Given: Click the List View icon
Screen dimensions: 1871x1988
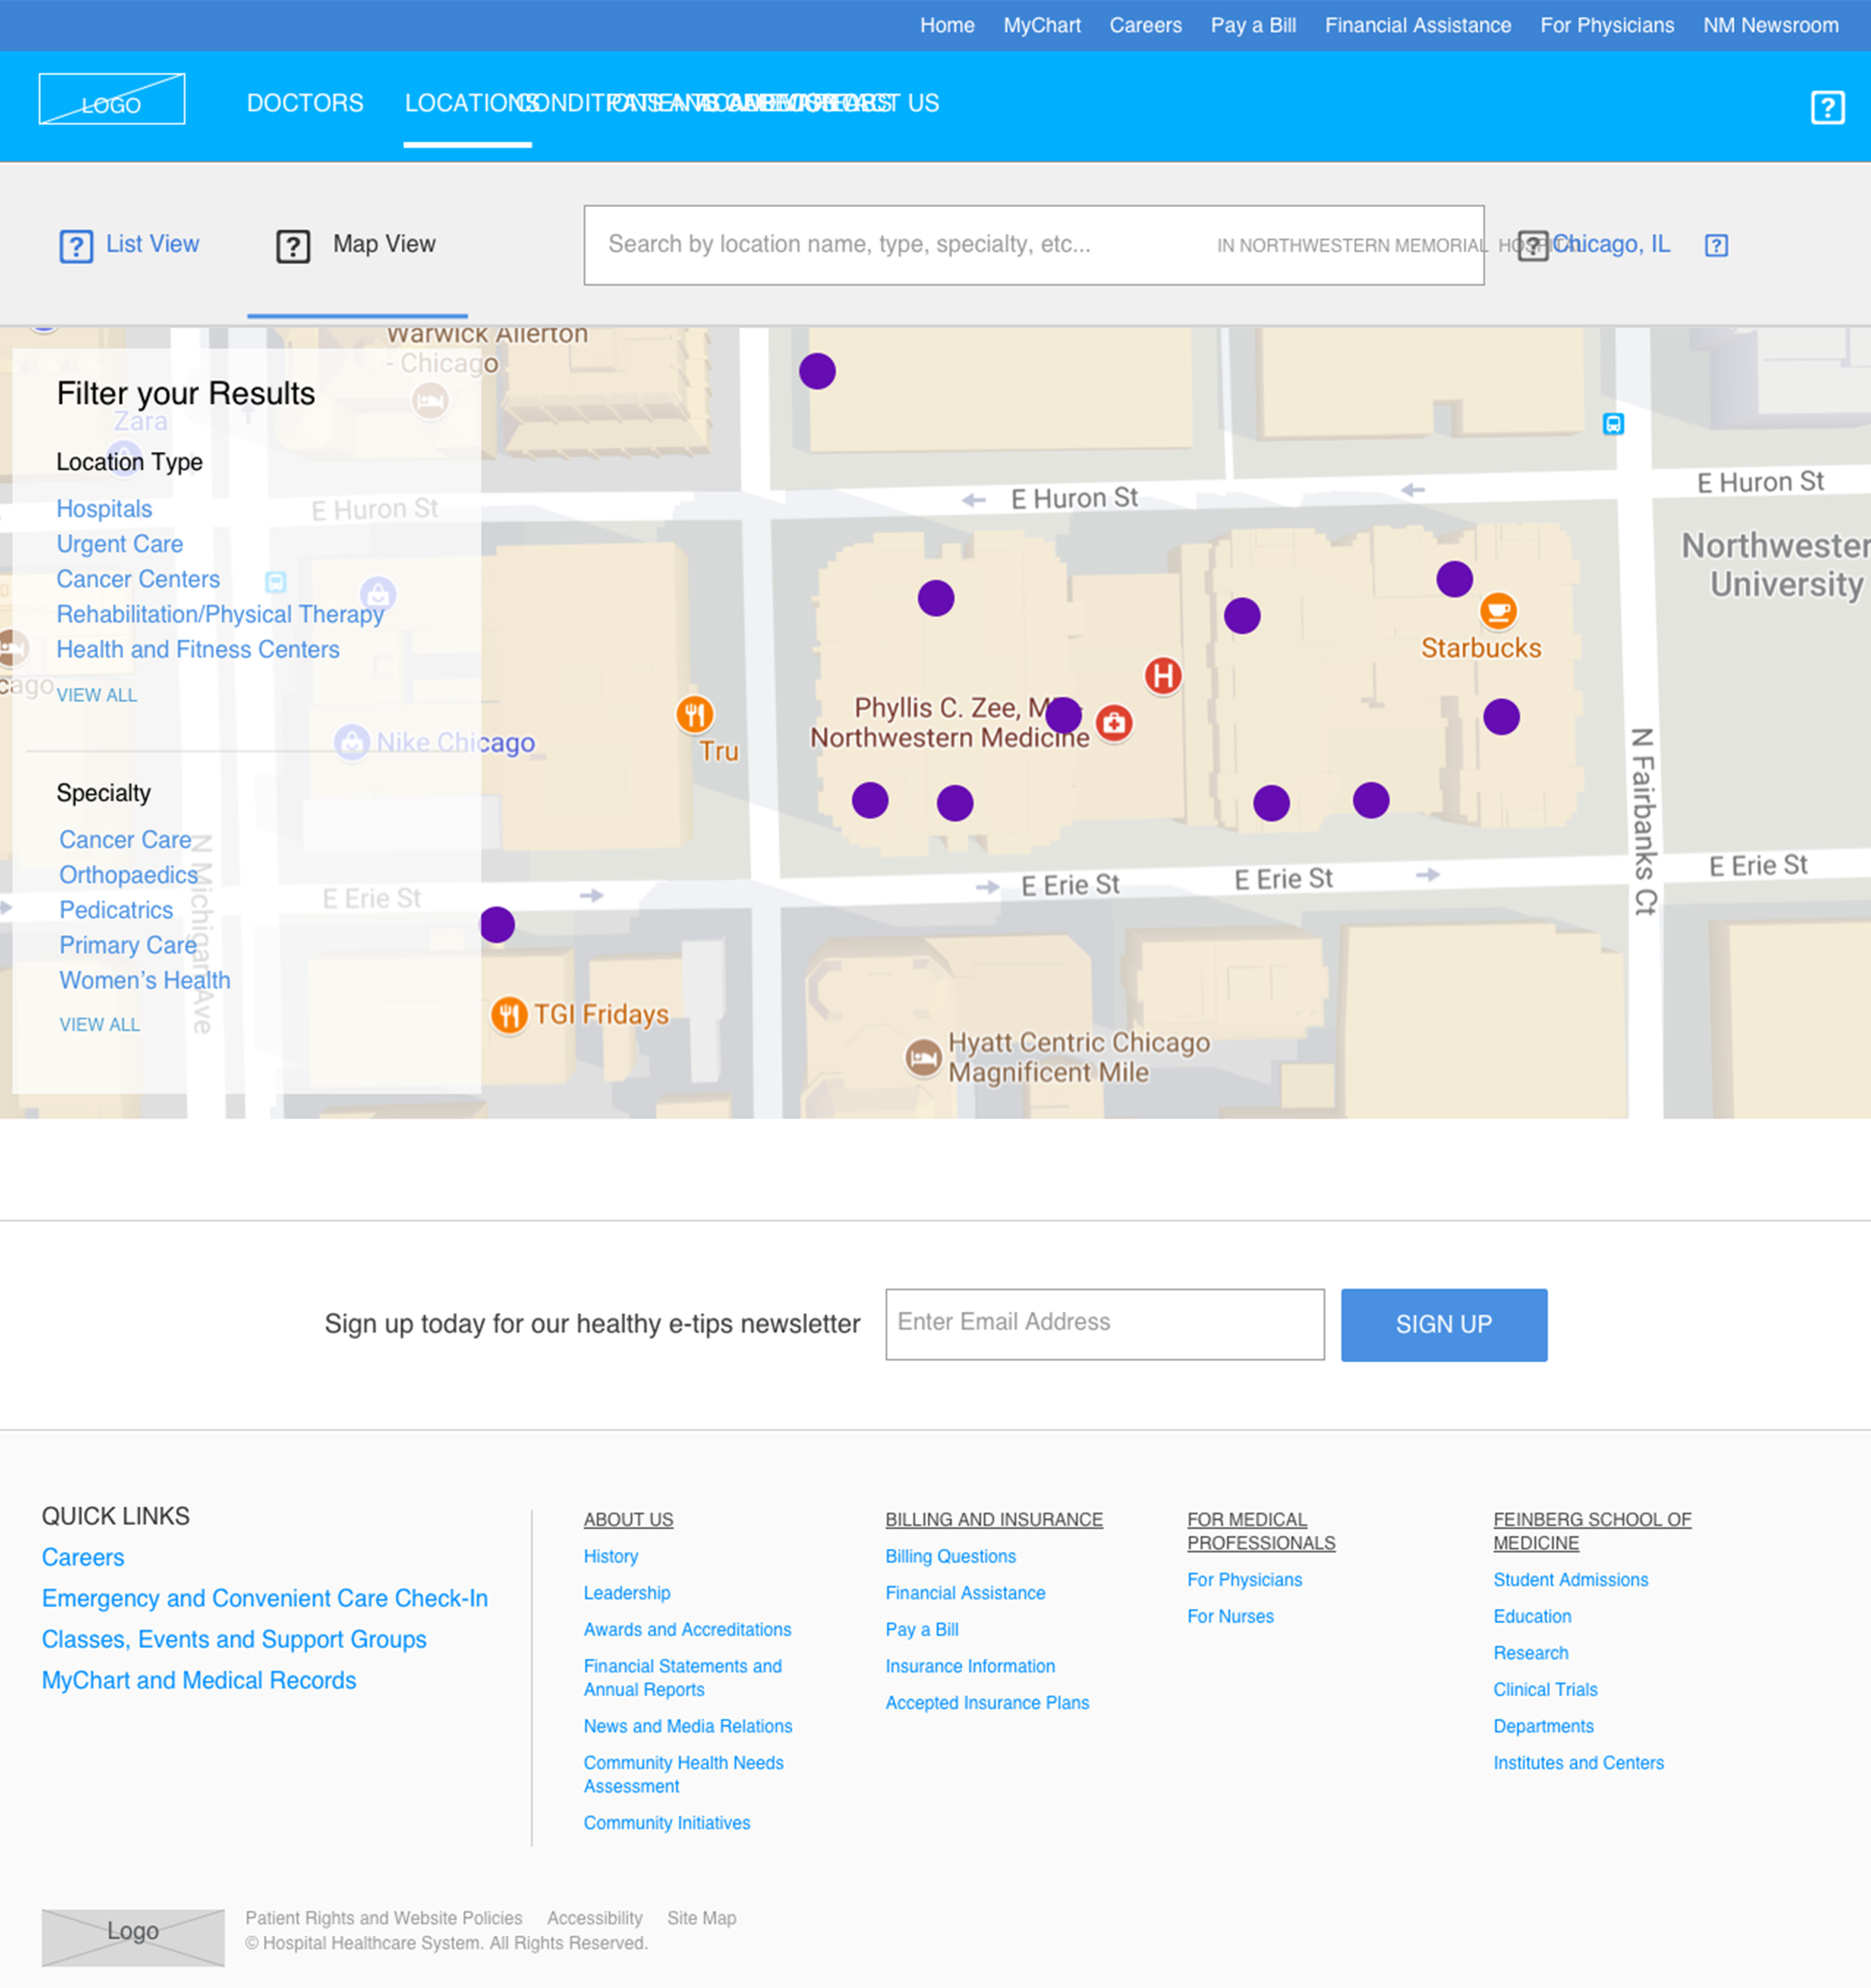Looking at the screenshot, I should tap(76, 246).
